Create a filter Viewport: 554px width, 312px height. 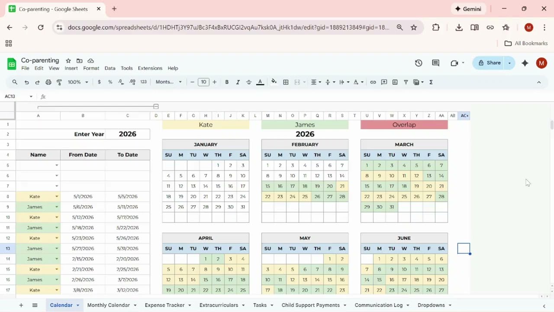[x=406, y=82]
